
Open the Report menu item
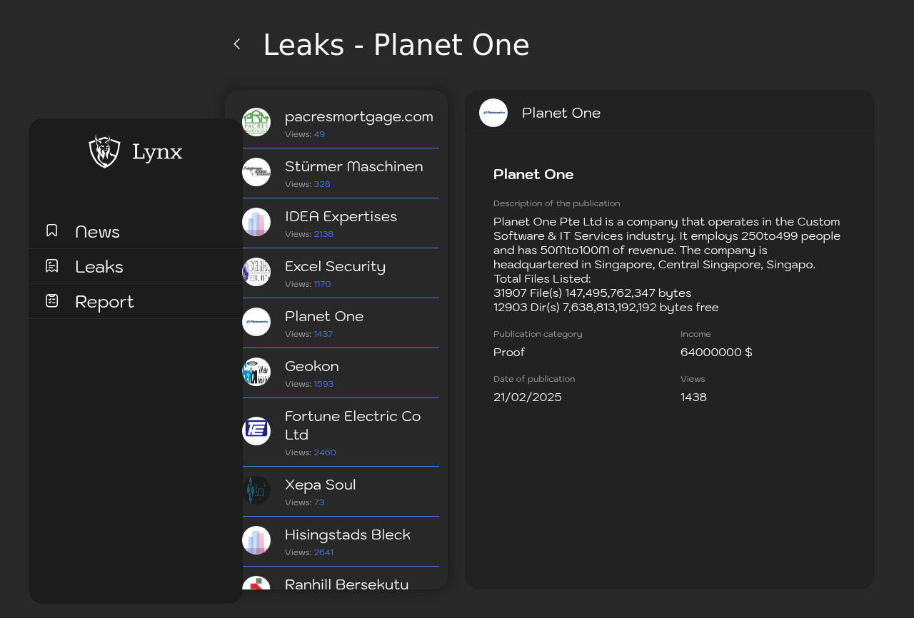136,301
